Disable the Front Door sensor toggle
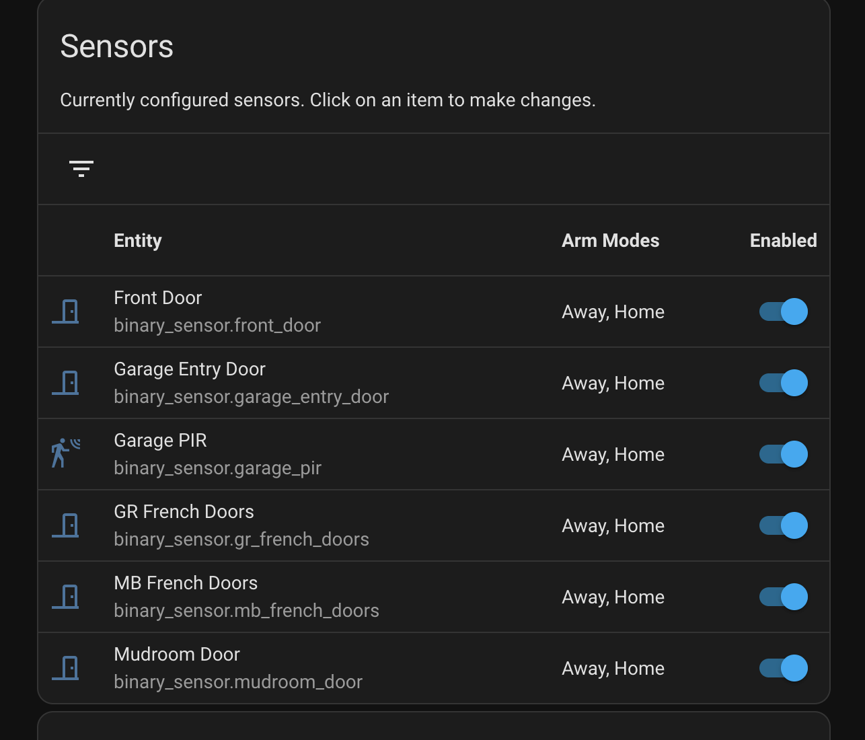This screenshot has height=740, width=865. (783, 311)
